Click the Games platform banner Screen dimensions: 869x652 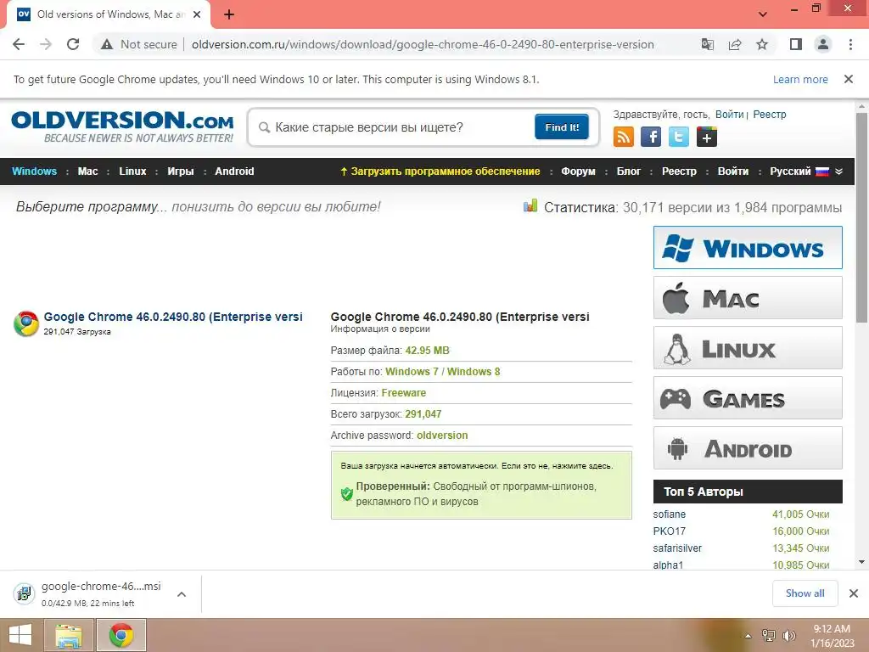pyautogui.click(x=748, y=398)
